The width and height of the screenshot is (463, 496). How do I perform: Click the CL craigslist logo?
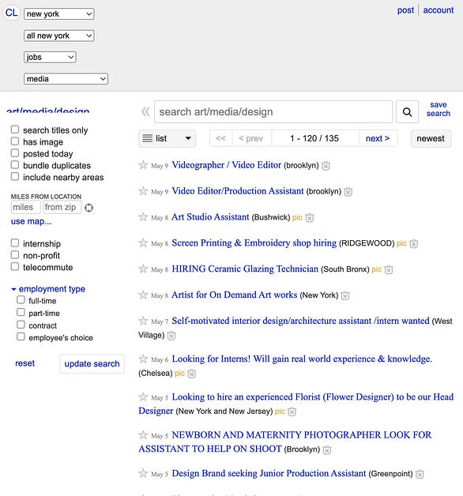click(x=11, y=13)
